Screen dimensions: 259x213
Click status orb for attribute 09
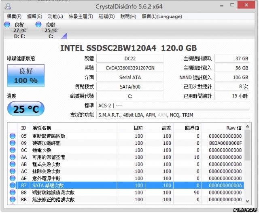point(13,143)
